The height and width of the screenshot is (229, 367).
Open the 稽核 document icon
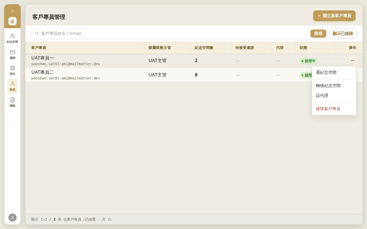pyautogui.click(x=12, y=102)
